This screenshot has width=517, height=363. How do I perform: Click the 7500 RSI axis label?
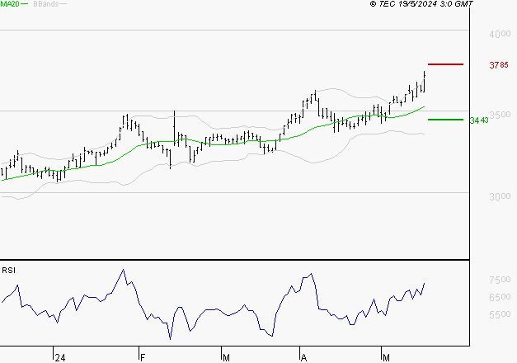click(x=500, y=280)
